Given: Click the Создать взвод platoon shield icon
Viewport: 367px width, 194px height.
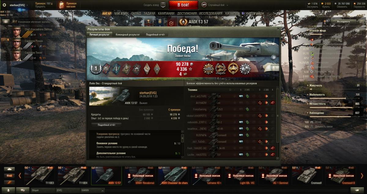Looking at the screenshot, I should tap(163, 5).
